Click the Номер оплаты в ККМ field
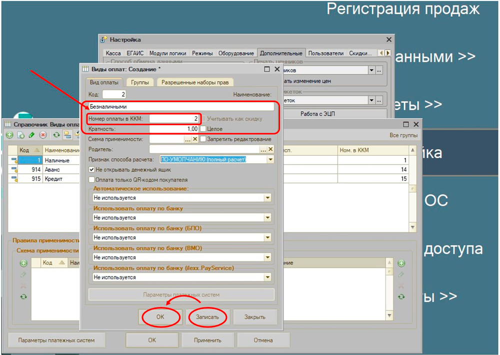Screen dimensions: 500x355 pyautogui.click(x=174, y=119)
